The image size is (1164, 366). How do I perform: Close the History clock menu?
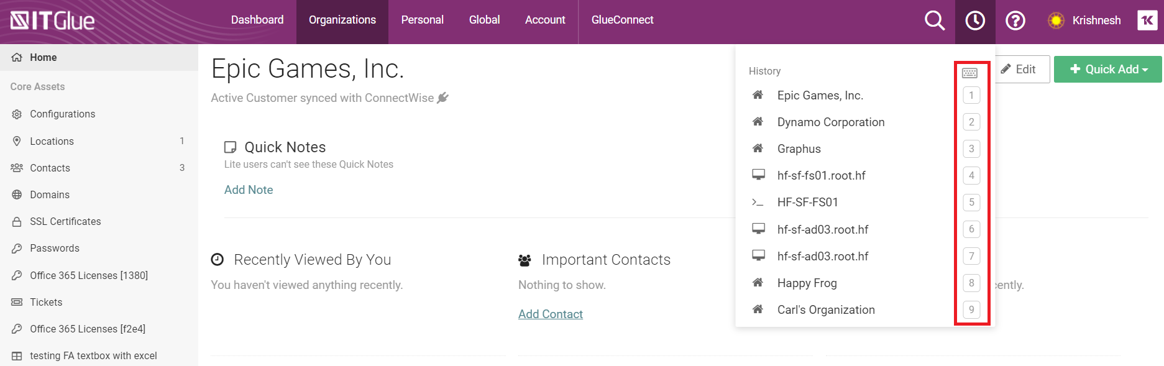pos(975,21)
